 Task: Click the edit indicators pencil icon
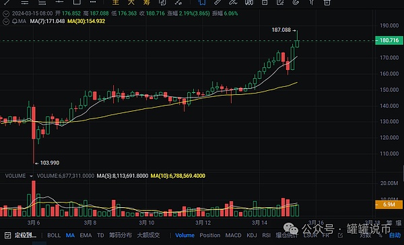[x=340, y=235]
